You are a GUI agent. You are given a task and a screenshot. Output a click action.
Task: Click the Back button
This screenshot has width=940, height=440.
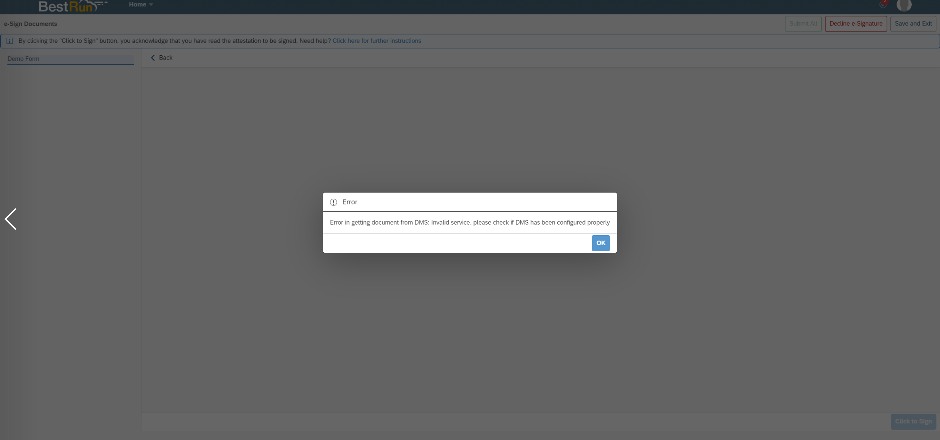point(161,58)
